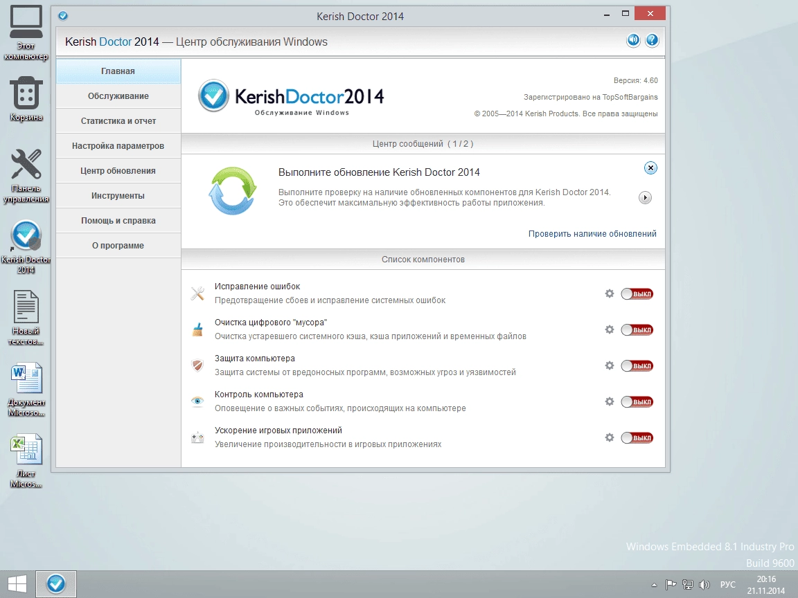Open the О программе section
798x598 pixels.
pyautogui.click(x=118, y=246)
